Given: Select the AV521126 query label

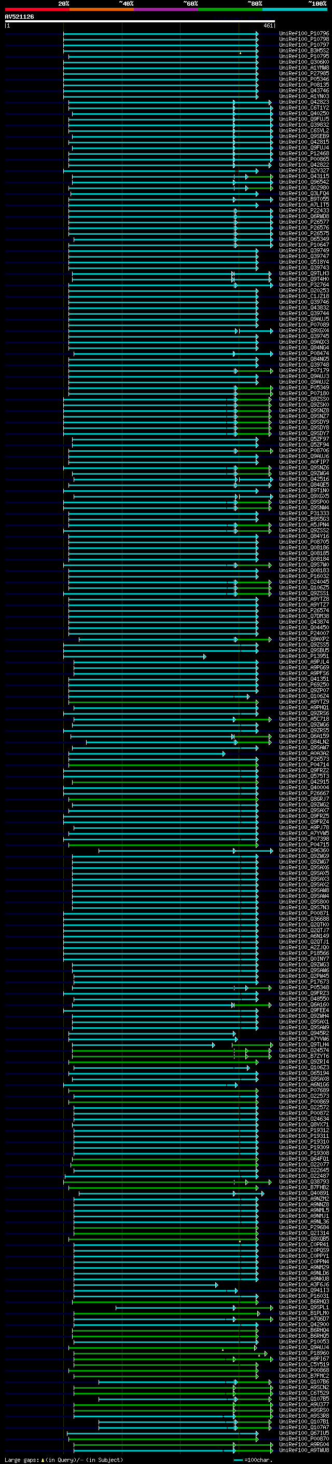Looking at the screenshot, I should [19, 17].
